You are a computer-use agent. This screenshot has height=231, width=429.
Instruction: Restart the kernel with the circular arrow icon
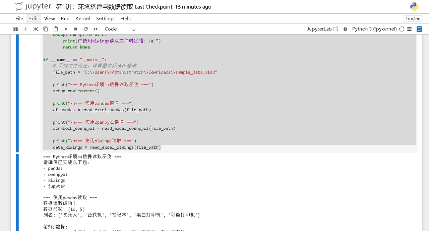[86, 29]
